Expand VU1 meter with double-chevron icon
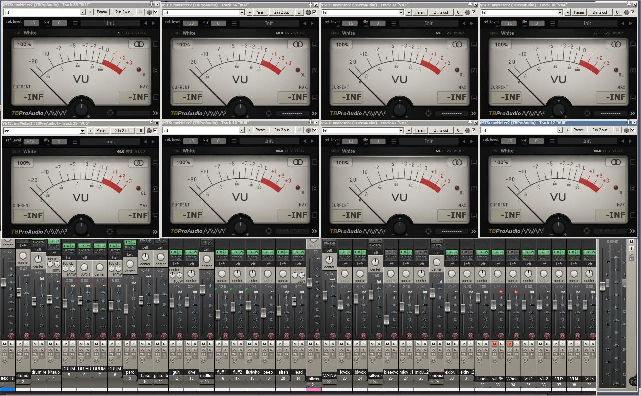641x396 pixels. point(155,113)
